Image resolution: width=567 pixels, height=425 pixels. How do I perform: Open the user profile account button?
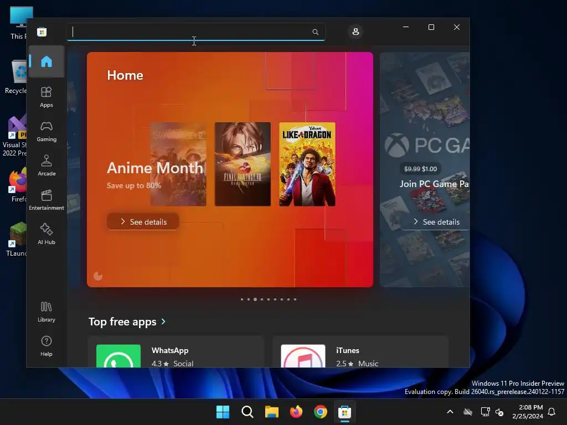pos(355,32)
